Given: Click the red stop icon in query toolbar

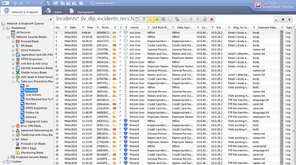Looking at the screenshot, I should [x=212, y=19].
